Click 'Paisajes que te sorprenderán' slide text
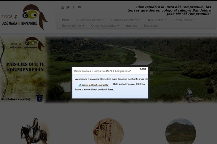Screen dimensions: 217x144 pyautogui.click(x=25, y=67)
